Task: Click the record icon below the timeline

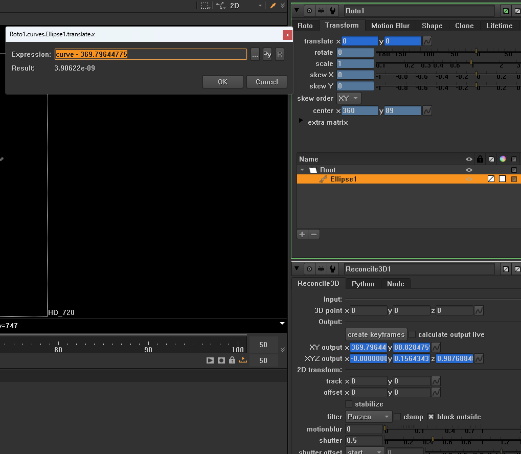Action: 221,360
